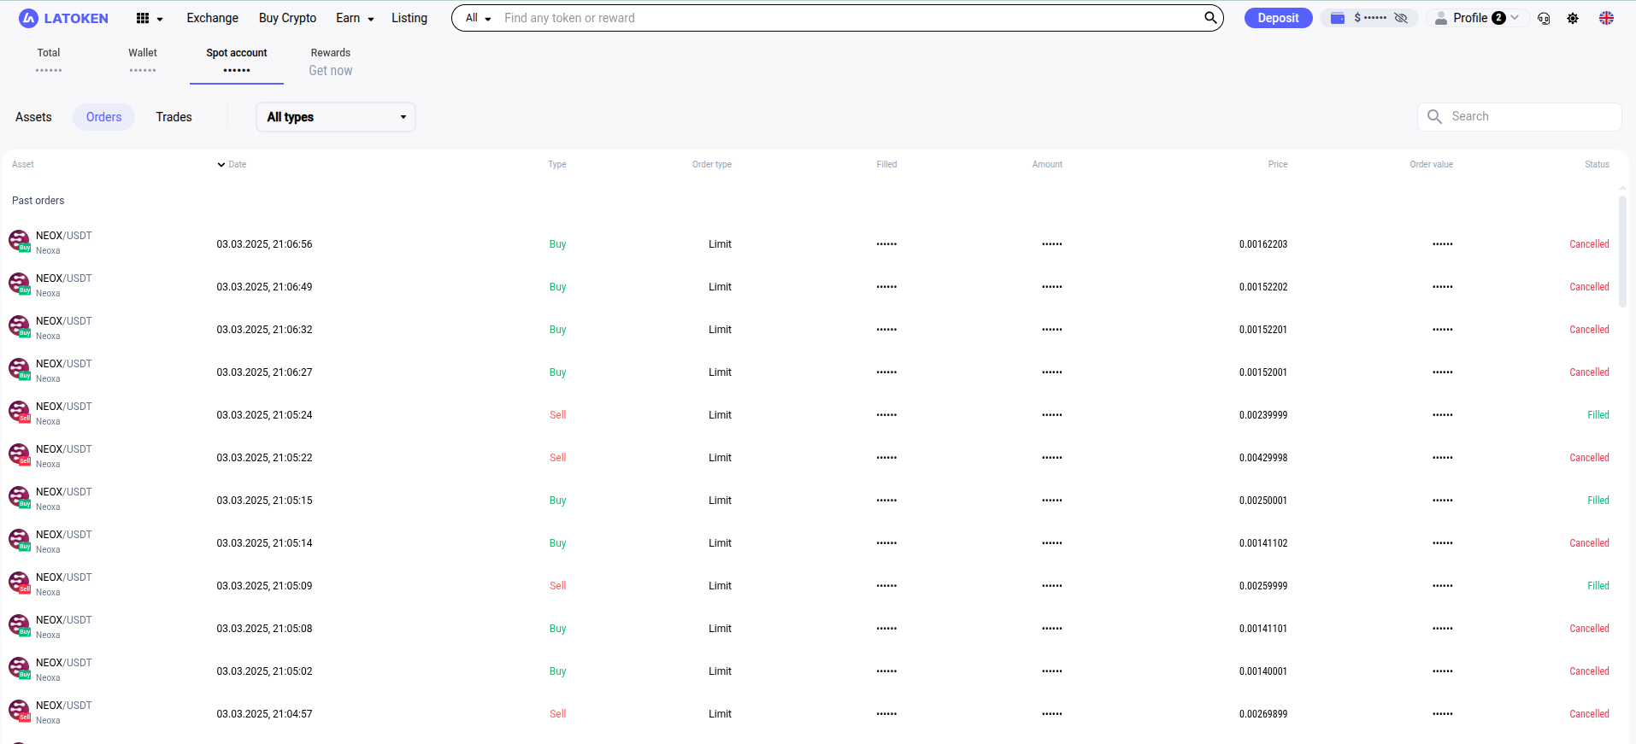Sort orders by Date column arrow
1636x744 pixels.
pyautogui.click(x=221, y=165)
